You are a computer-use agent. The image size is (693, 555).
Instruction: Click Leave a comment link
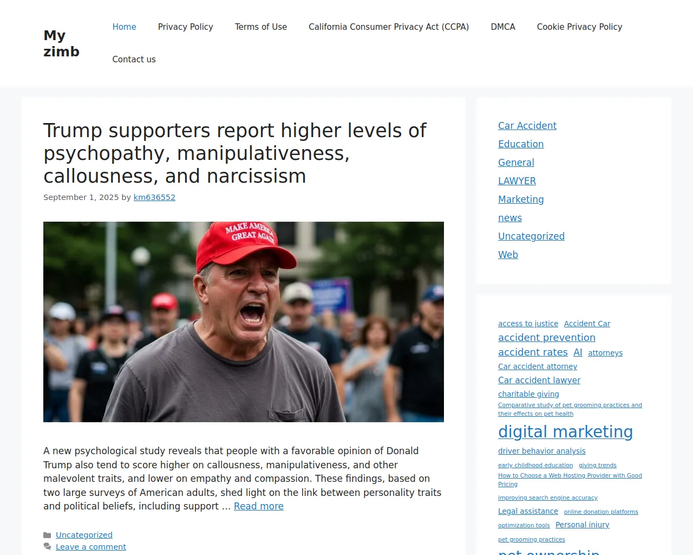[91, 547]
